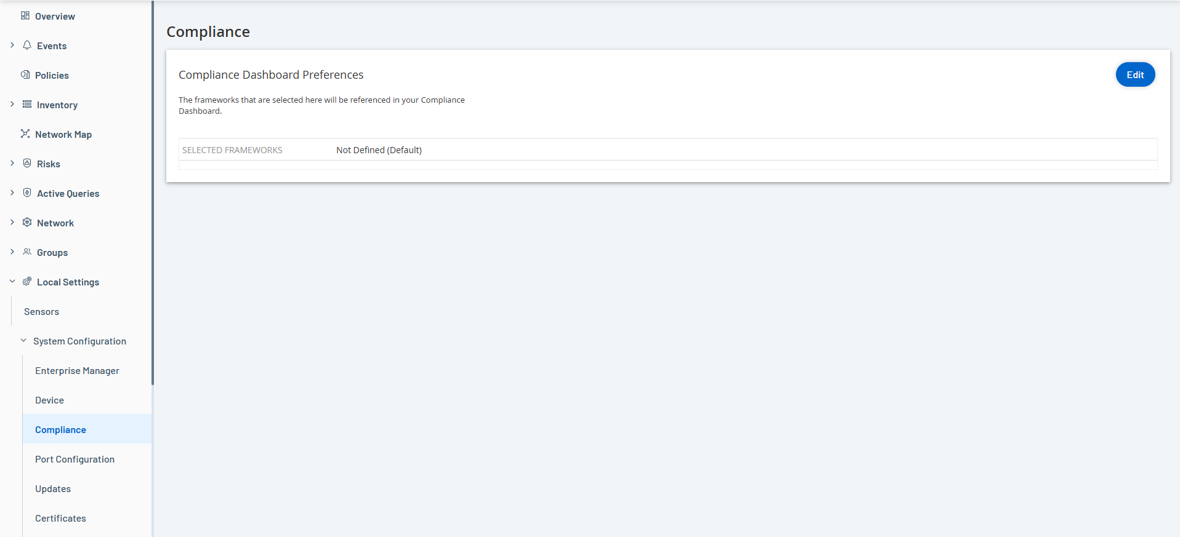
Task: Click the Edit button
Action: 1135,74
